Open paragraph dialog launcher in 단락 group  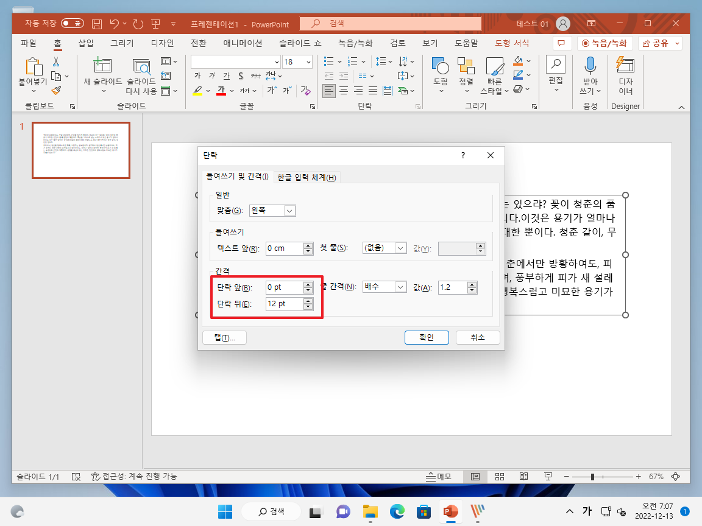pos(417,107)
